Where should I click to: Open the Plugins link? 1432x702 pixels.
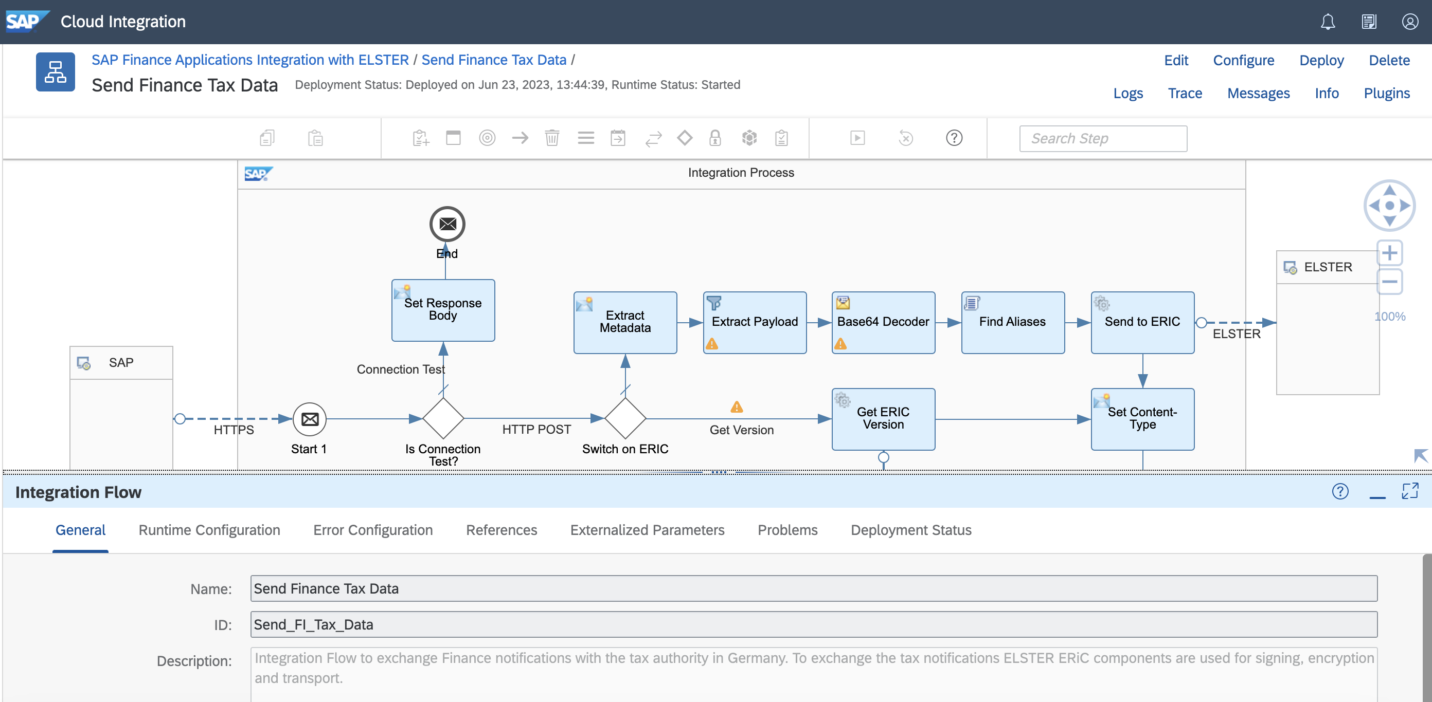click(1386, 94)
